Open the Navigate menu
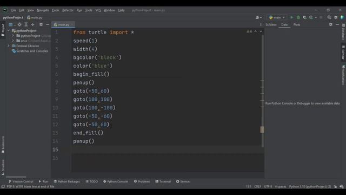The width and height of the screenshot is (346, 195). tap(43, 10)
